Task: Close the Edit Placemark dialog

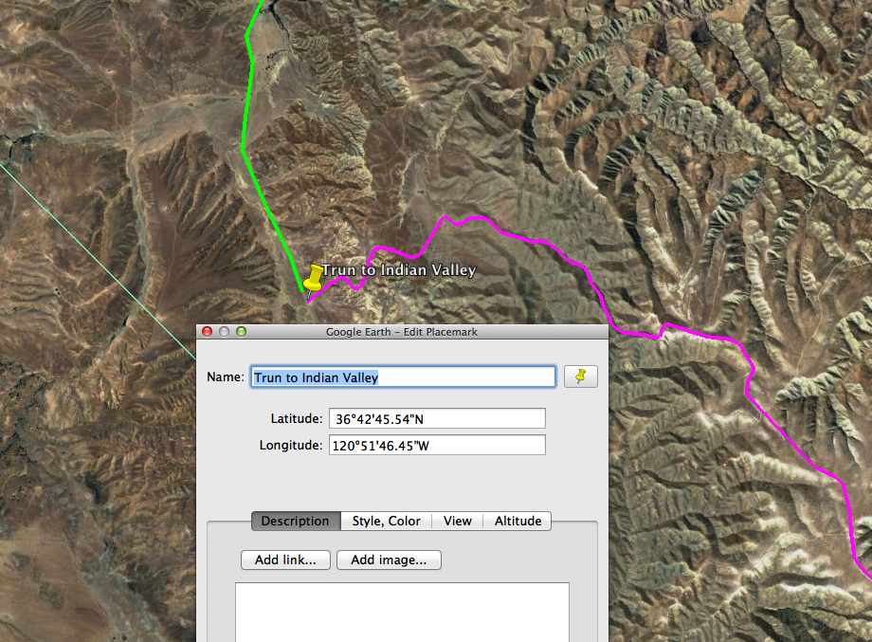Action: [x=208, y=332]
